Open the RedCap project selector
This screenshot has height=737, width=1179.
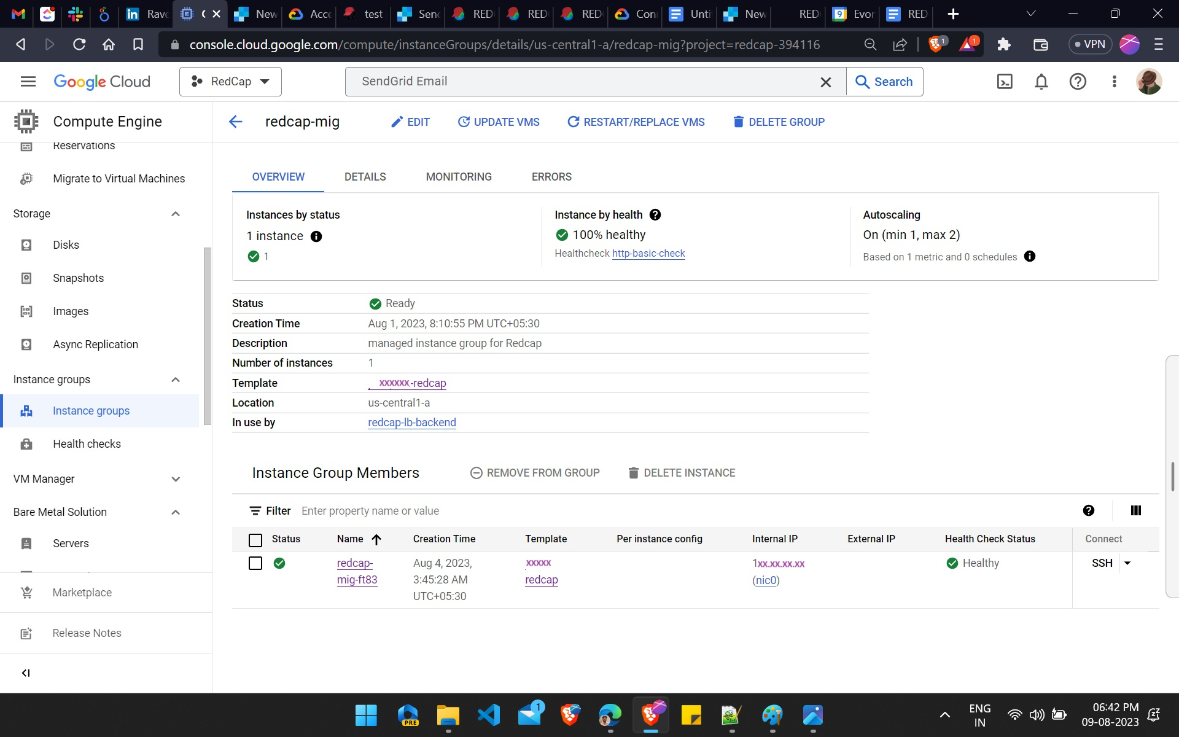[230, 81]
